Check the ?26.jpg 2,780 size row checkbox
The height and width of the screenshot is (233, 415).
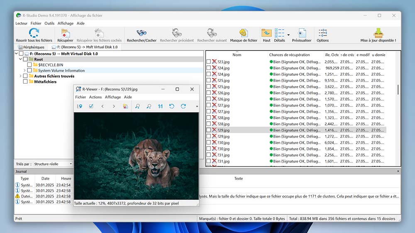coord(209,93)
